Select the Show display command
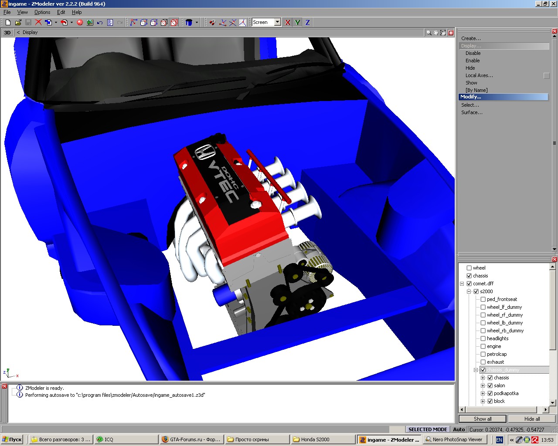The height and width of the screenshot is (446, 558). [x=471, y=83]
